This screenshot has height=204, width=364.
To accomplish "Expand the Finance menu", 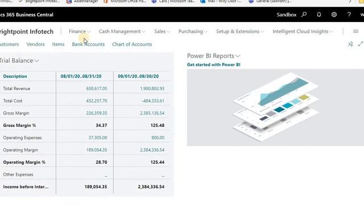I will pos(80,31).
